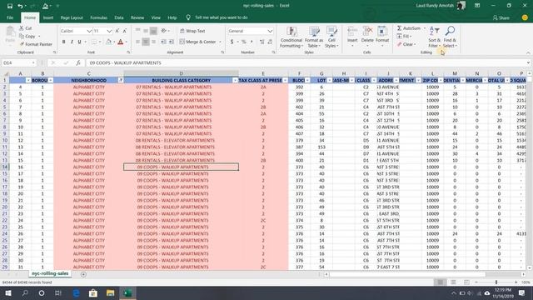This screenshot has width=533, height=300.
Task: Open Microsoft Store from taskbar
Action: click(93, 292)
